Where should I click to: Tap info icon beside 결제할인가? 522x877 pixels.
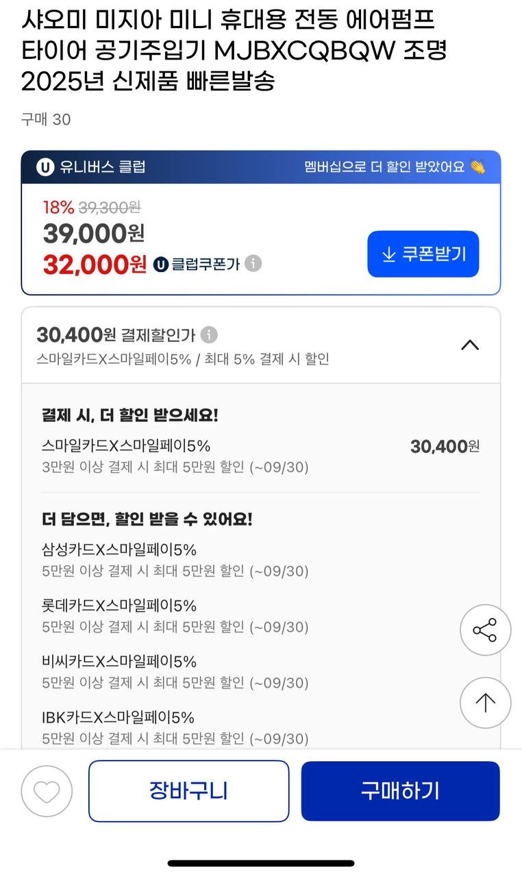pos(209,335)
